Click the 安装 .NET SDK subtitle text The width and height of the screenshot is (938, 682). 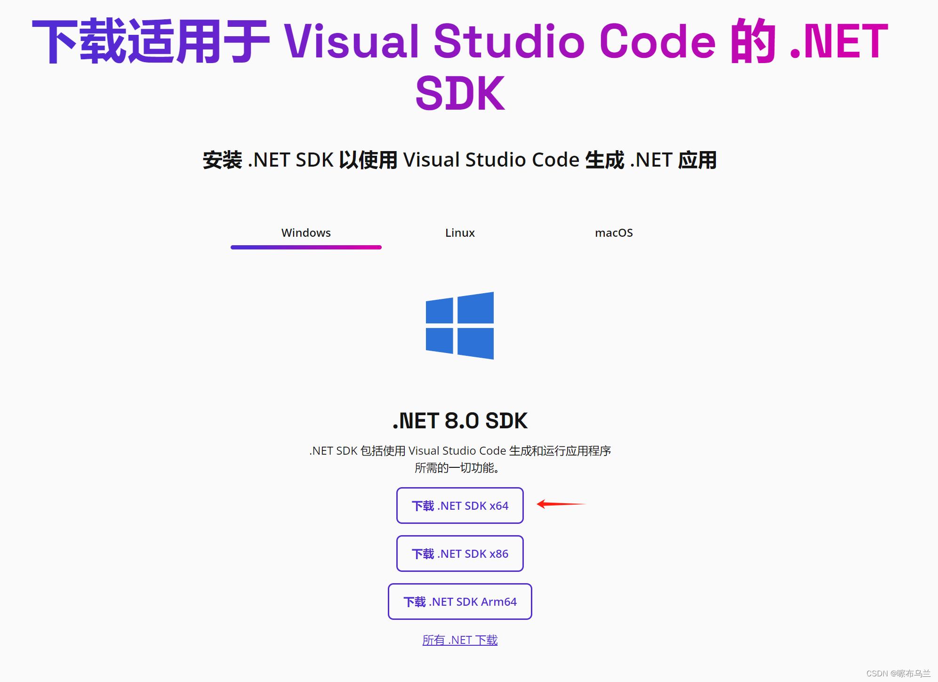[460, 160]
